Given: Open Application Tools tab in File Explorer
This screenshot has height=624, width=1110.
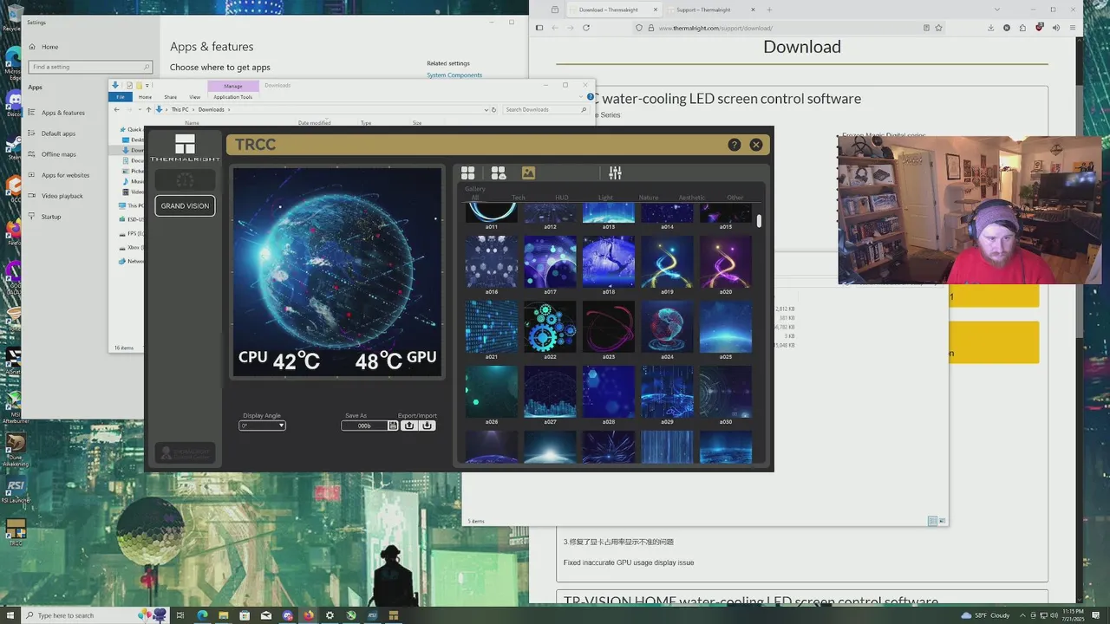Looking at the screenshot, I should (233, 97).
